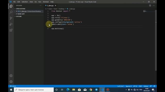Open Windows Start menu
Image resolution: width=165 pixels, height=92 pixels.
(x=11, y=90)
